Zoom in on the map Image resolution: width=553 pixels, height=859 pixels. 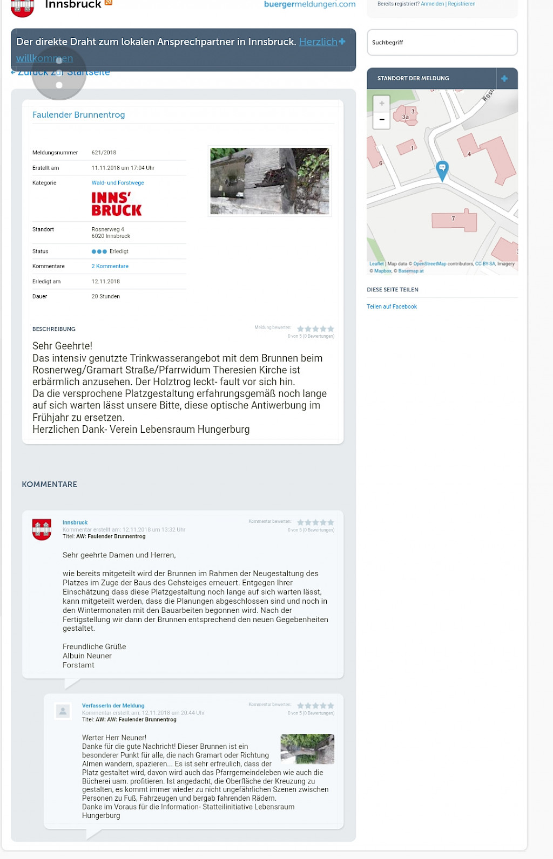click(x=382, y=103)
